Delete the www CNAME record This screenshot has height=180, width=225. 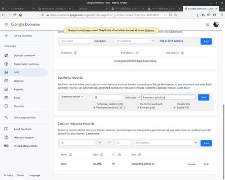coord(191,164)
